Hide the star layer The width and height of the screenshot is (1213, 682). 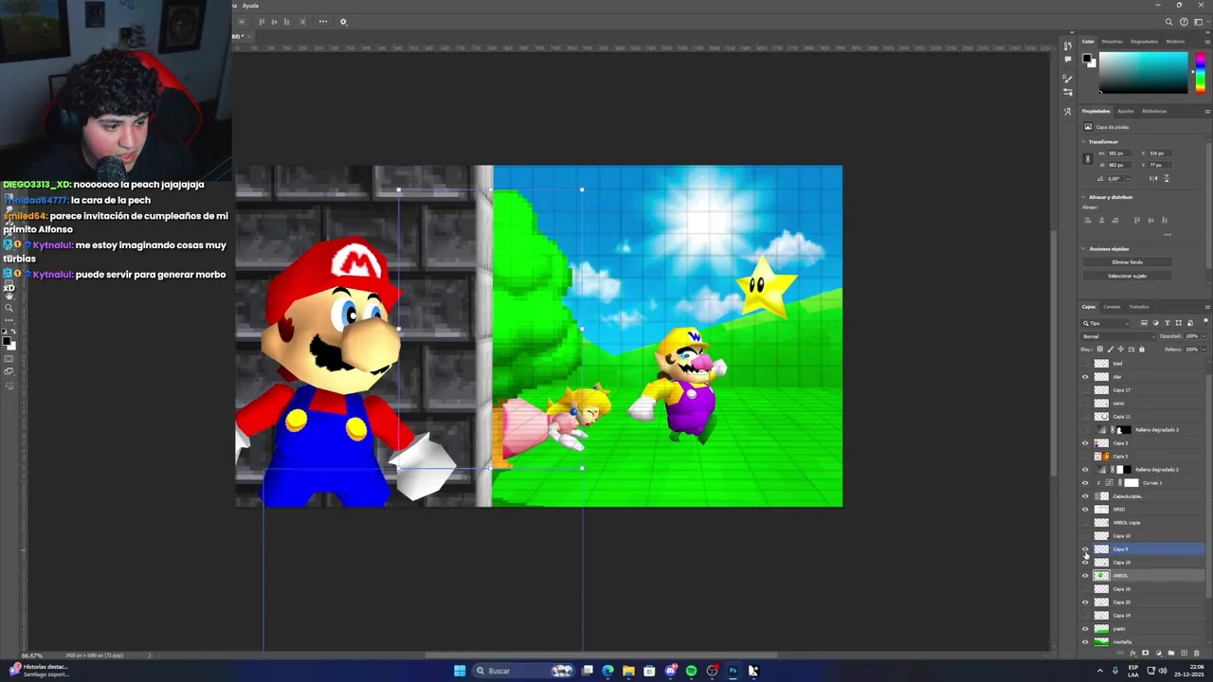[x=1086, y=377]
